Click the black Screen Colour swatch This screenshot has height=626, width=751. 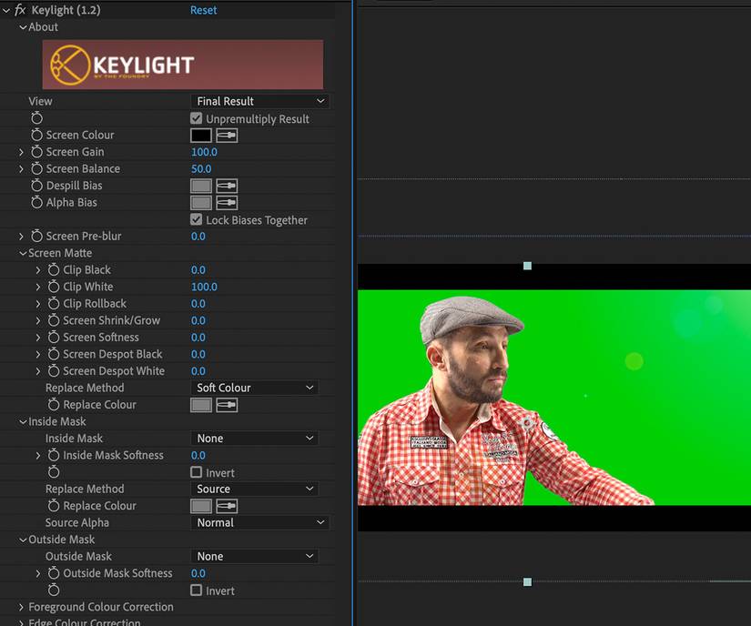pyautogui.click(x=201, y=135)
